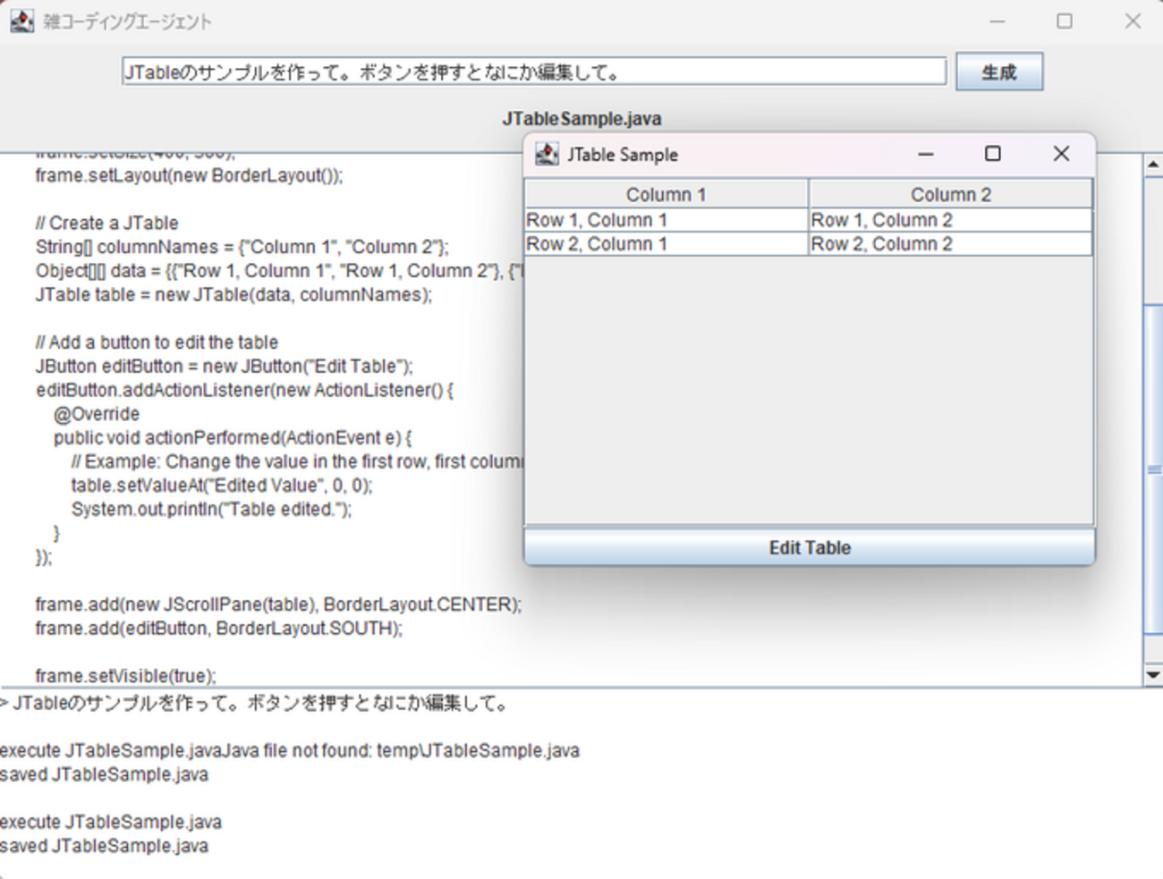
Task: Click the first "saved JTableSample.java" log line
Action: [104, 774]
